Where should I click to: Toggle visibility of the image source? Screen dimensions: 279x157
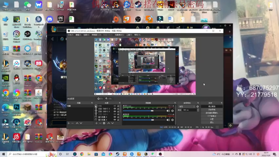tap(115, 106)
